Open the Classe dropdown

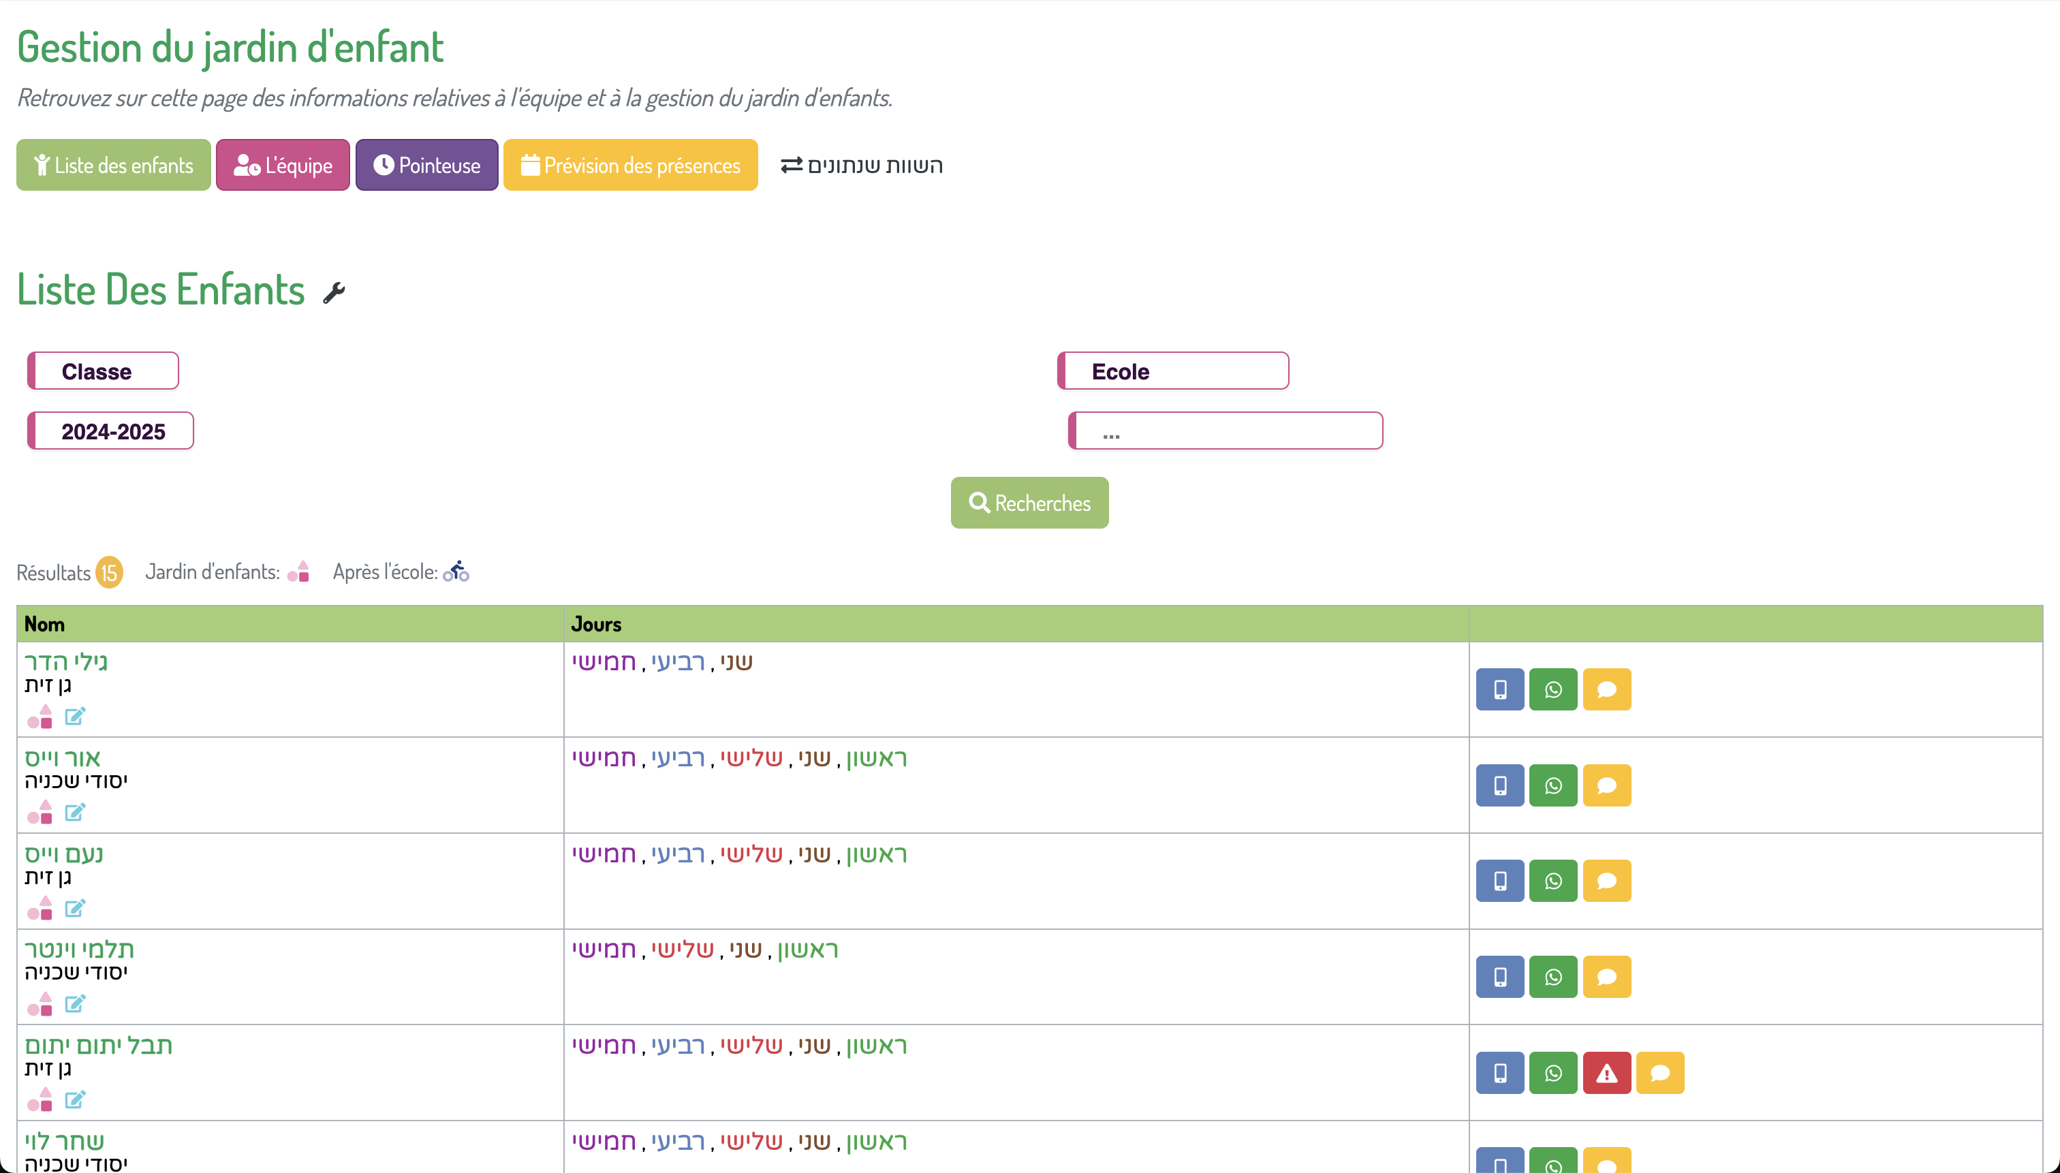103,371
